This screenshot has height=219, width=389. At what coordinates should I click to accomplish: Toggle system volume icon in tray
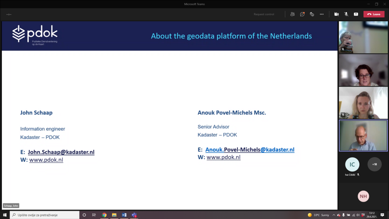click(358, 215)
